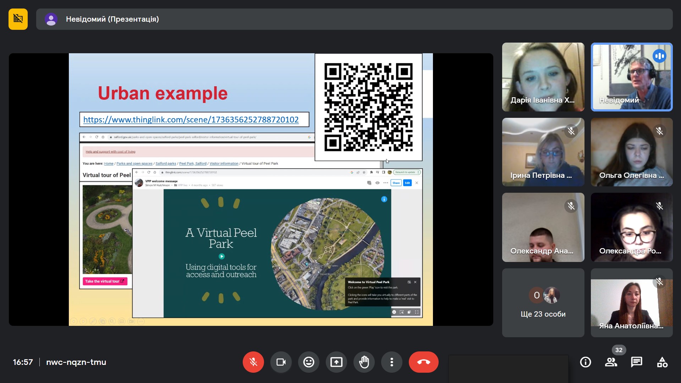This screenshot has height=383, width=681.
Task: Click the three-dot menu in thinglink header
Action: click(386, 183)
